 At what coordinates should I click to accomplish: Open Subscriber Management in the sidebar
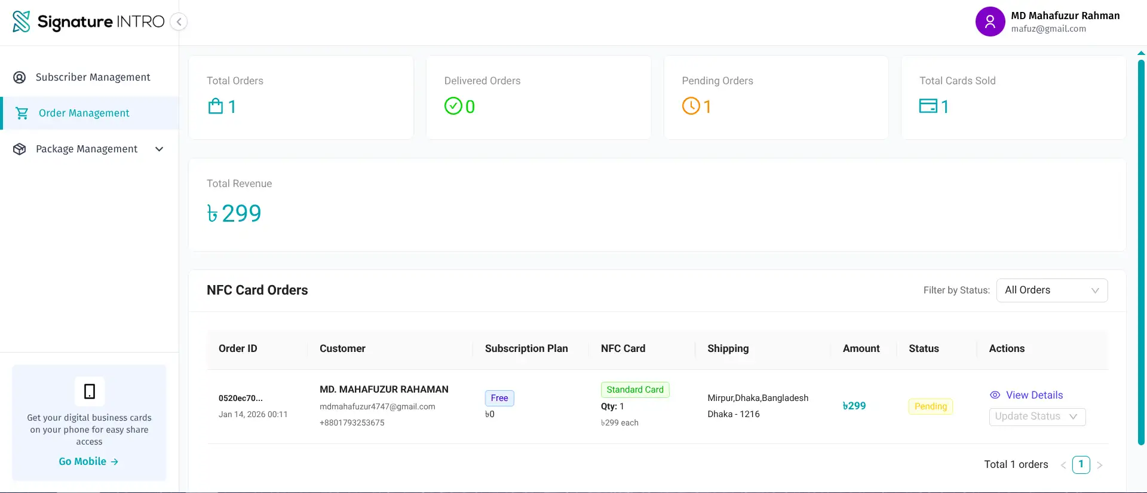[93, 78]
